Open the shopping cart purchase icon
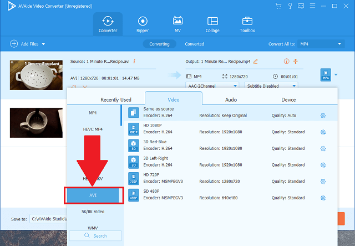 278,6
